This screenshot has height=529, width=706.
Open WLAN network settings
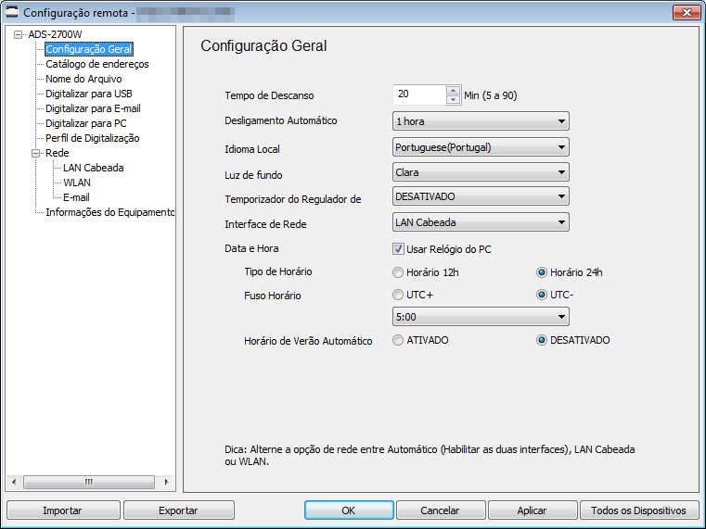point(77,183)
